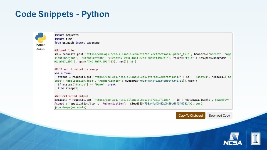This screenshot has width=267, height=150.
Task: Click the 'id = requests.post(' code line
Action: 143,54
